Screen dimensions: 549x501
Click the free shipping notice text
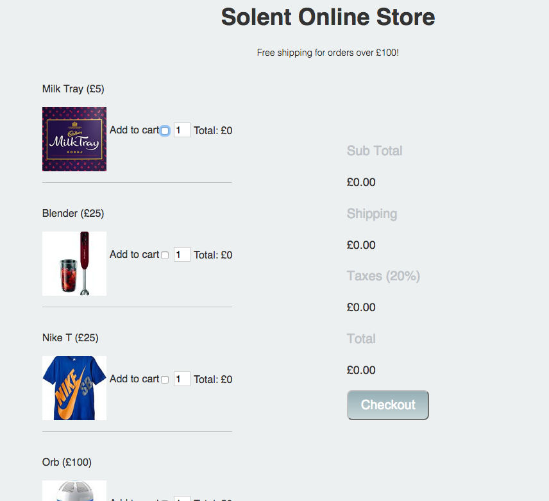328,53
